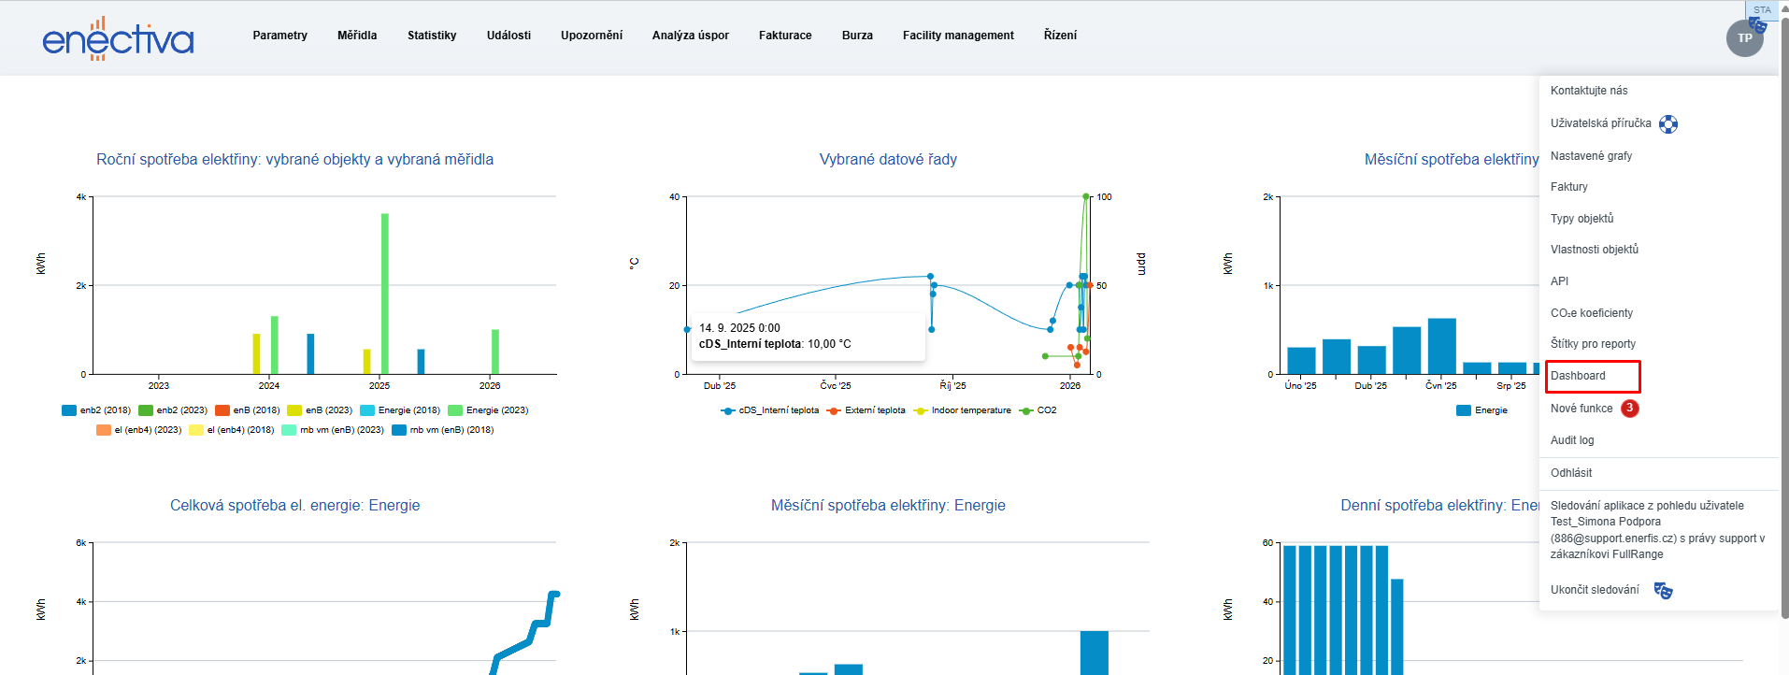
Task: Click the Energie (2023) legend color swatch
Action: (455, 410)
